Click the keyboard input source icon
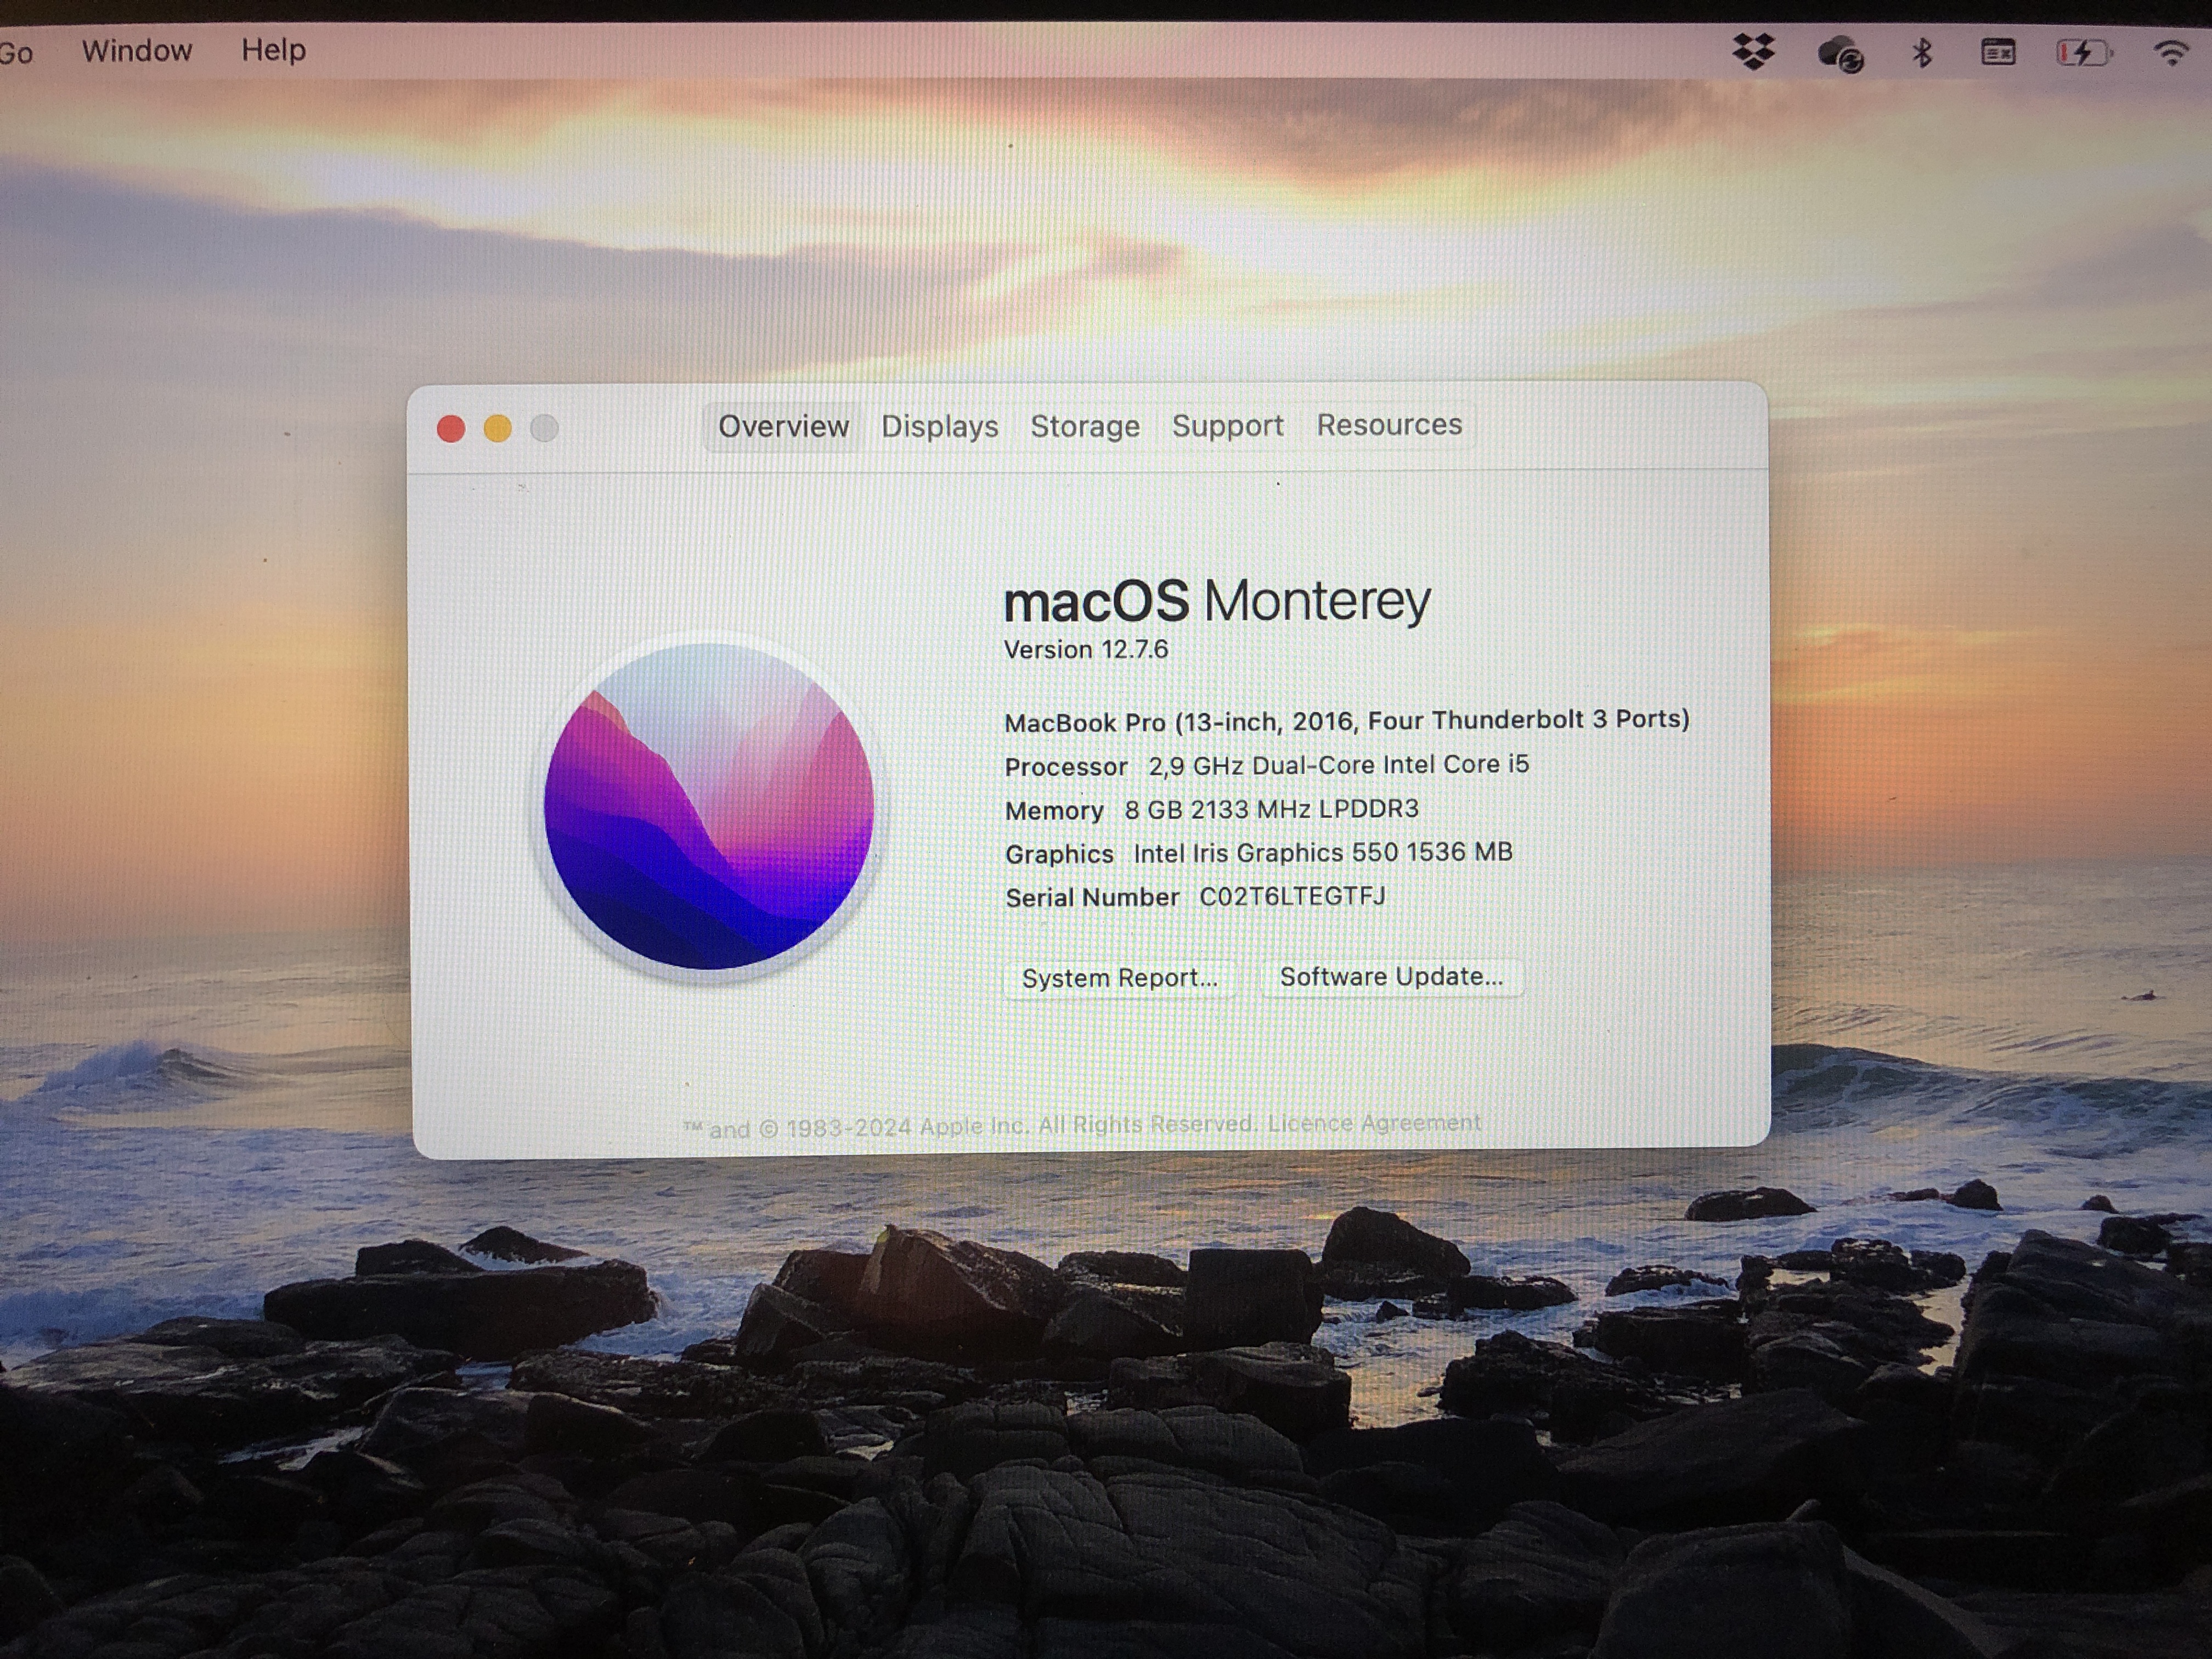 (x=1998, y=52)
